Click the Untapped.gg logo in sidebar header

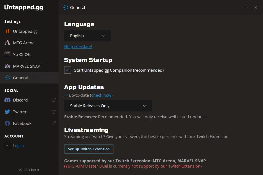23,7
